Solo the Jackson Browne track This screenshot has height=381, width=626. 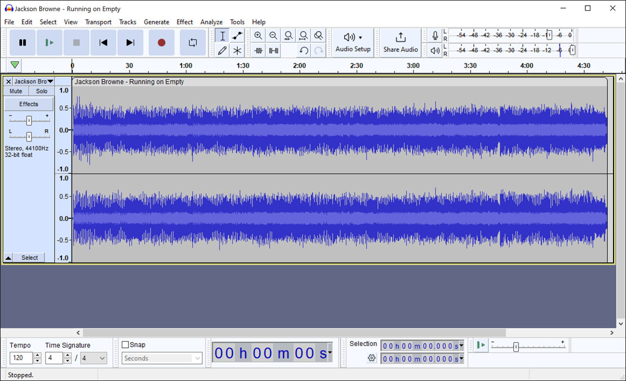point(42,91)
